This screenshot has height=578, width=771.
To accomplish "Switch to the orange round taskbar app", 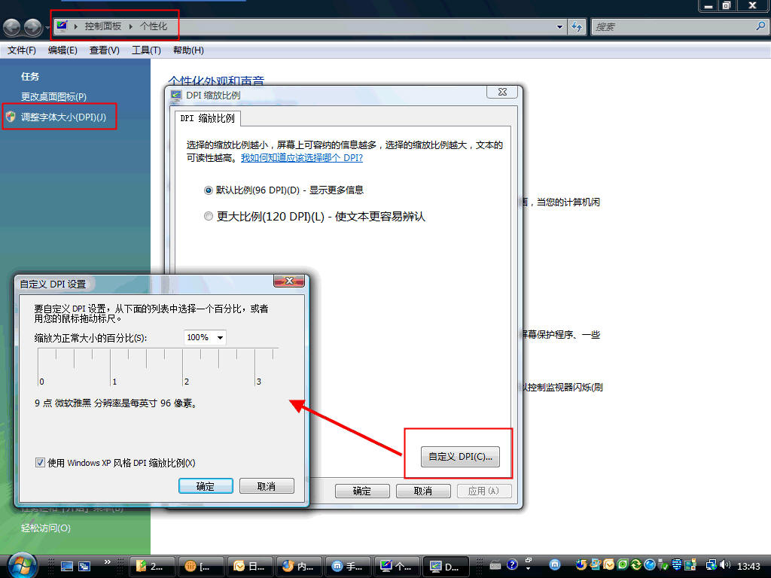I will pos(200,566).
